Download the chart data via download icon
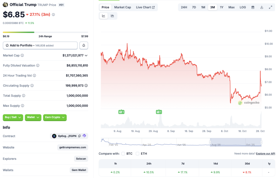 (x=261, y=7)
